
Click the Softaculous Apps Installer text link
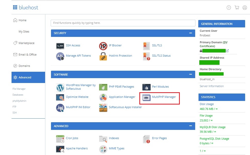tap(125, 107)
